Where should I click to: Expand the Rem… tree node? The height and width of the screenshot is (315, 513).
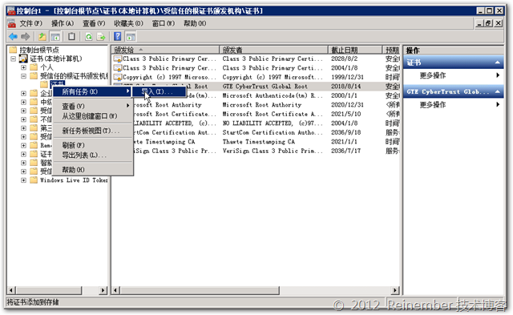(x=23, y=145)
